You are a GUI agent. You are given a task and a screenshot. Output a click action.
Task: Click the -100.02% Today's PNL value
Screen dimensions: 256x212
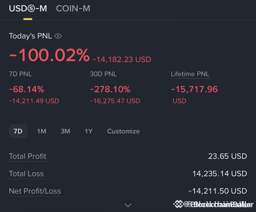(49, 55)
